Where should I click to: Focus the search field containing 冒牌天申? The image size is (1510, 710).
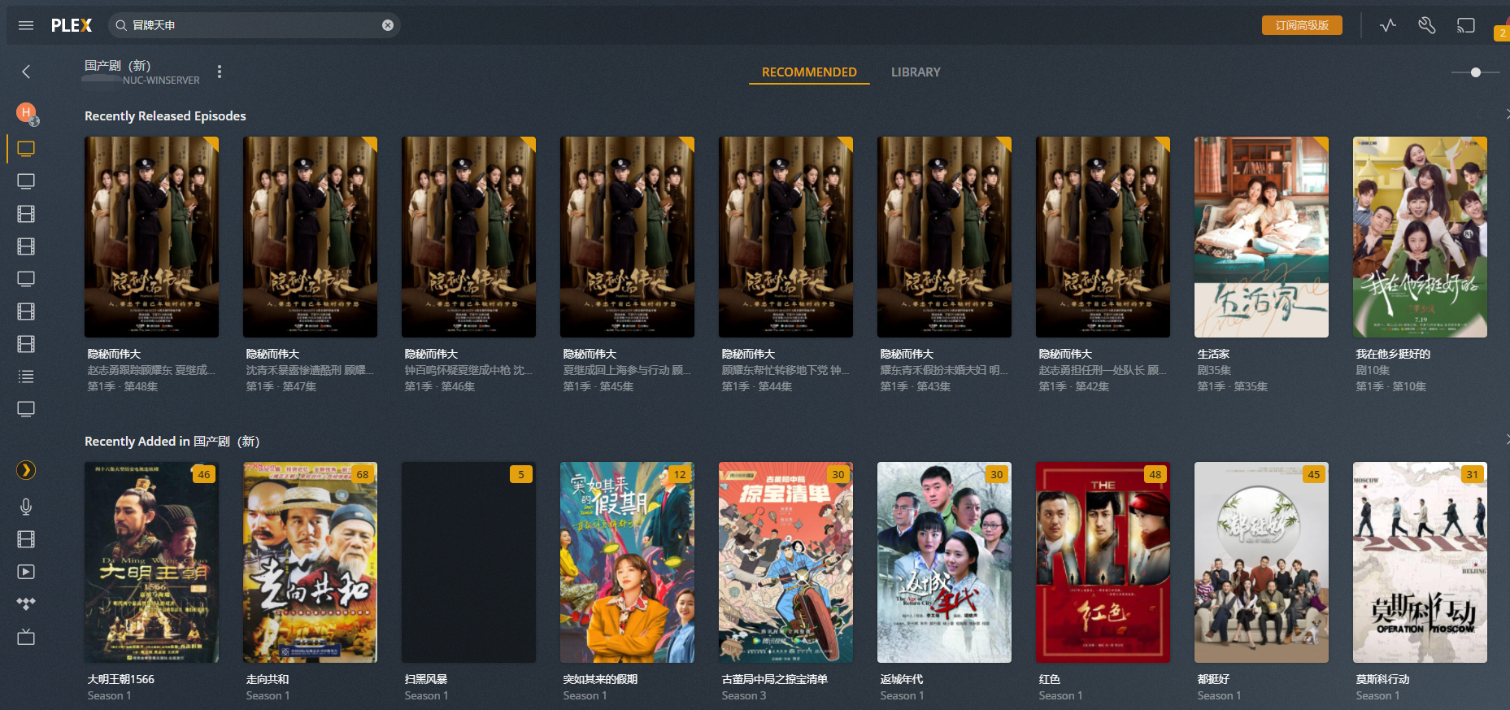[x=254, y=25]
